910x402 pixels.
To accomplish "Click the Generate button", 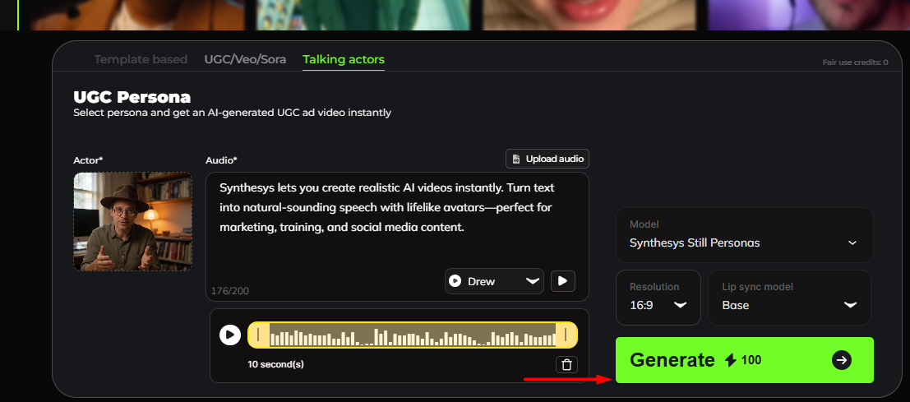I will point(744,360).
